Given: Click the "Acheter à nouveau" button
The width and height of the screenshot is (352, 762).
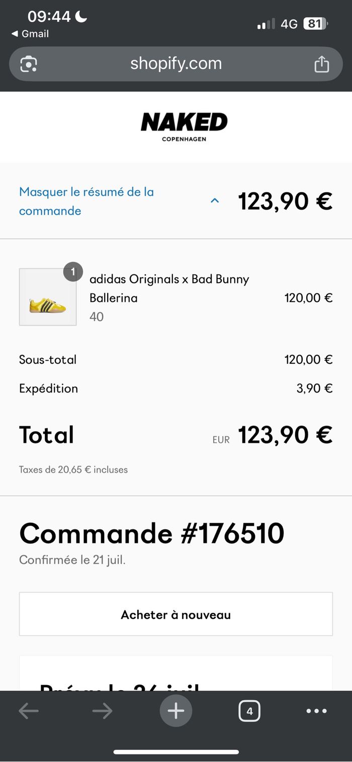Looking at the screenshot, I should [x=176, y=614].
